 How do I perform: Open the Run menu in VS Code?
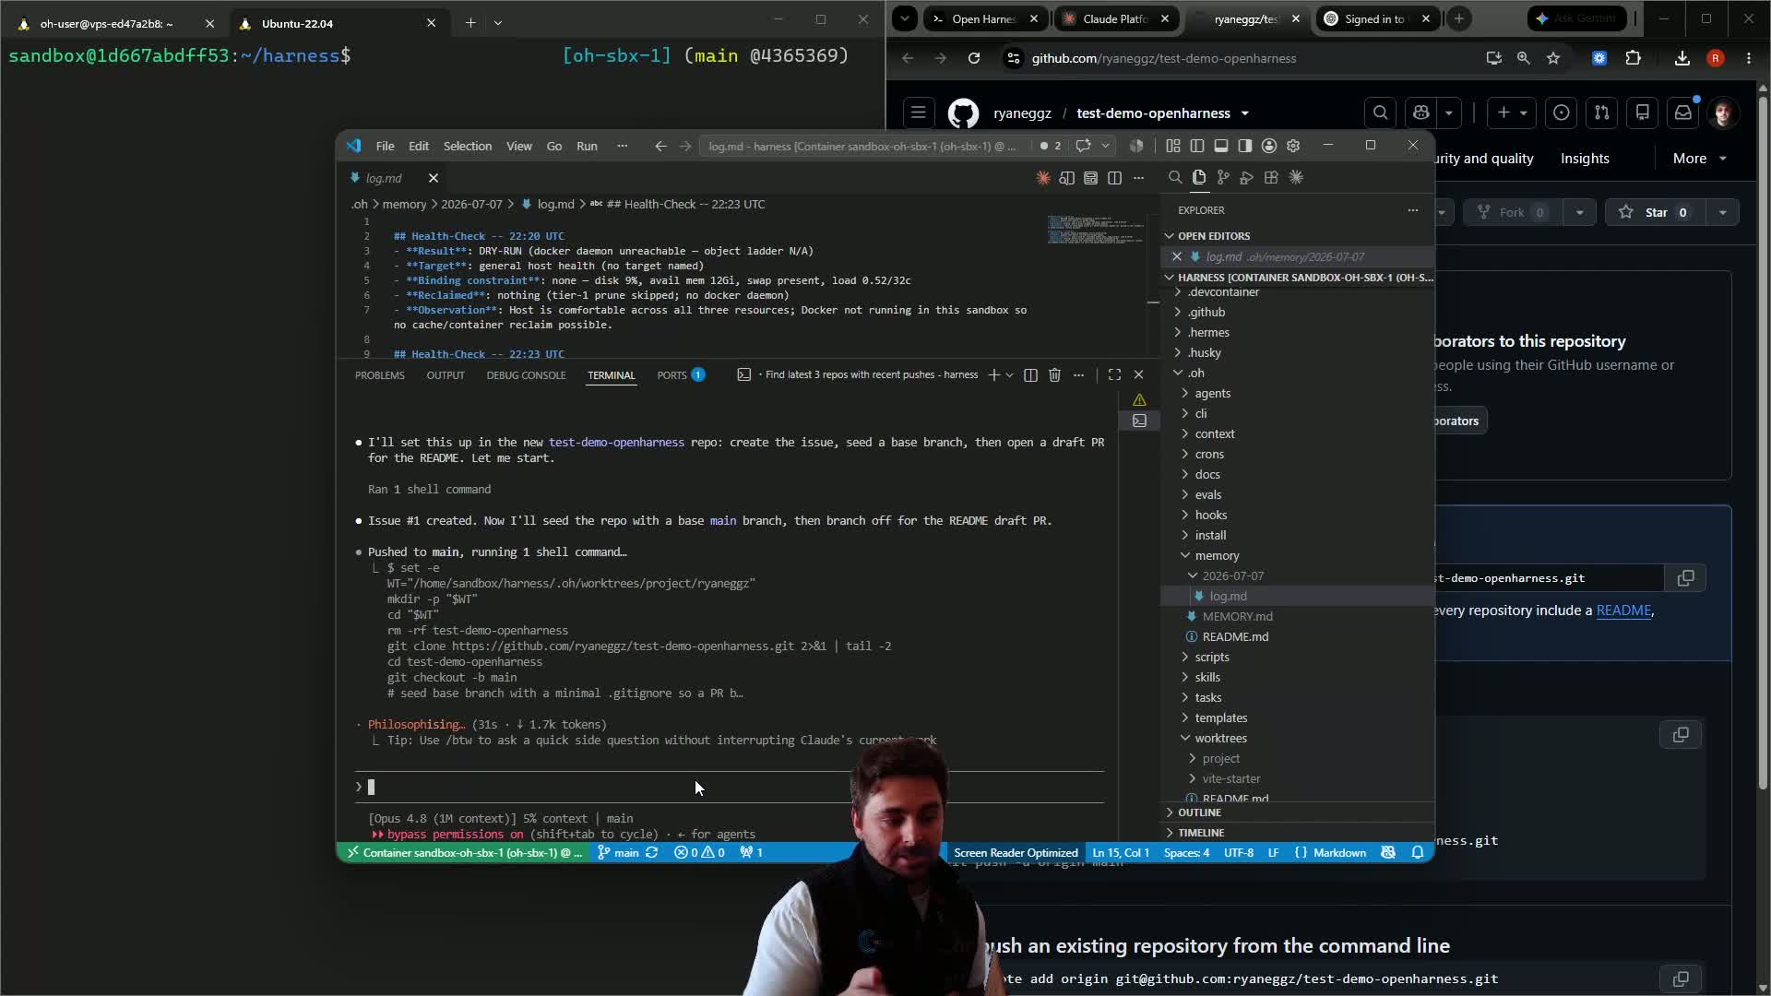pos(587,146)
